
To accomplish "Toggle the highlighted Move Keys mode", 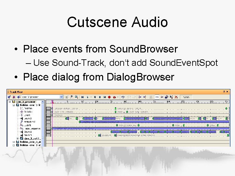I will coord(157,97).
